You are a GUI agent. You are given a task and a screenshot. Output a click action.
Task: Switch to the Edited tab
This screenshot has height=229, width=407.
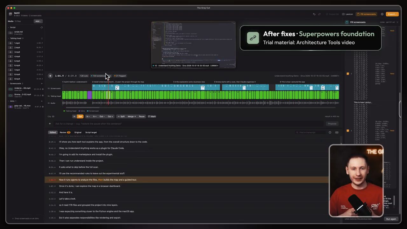53,132
